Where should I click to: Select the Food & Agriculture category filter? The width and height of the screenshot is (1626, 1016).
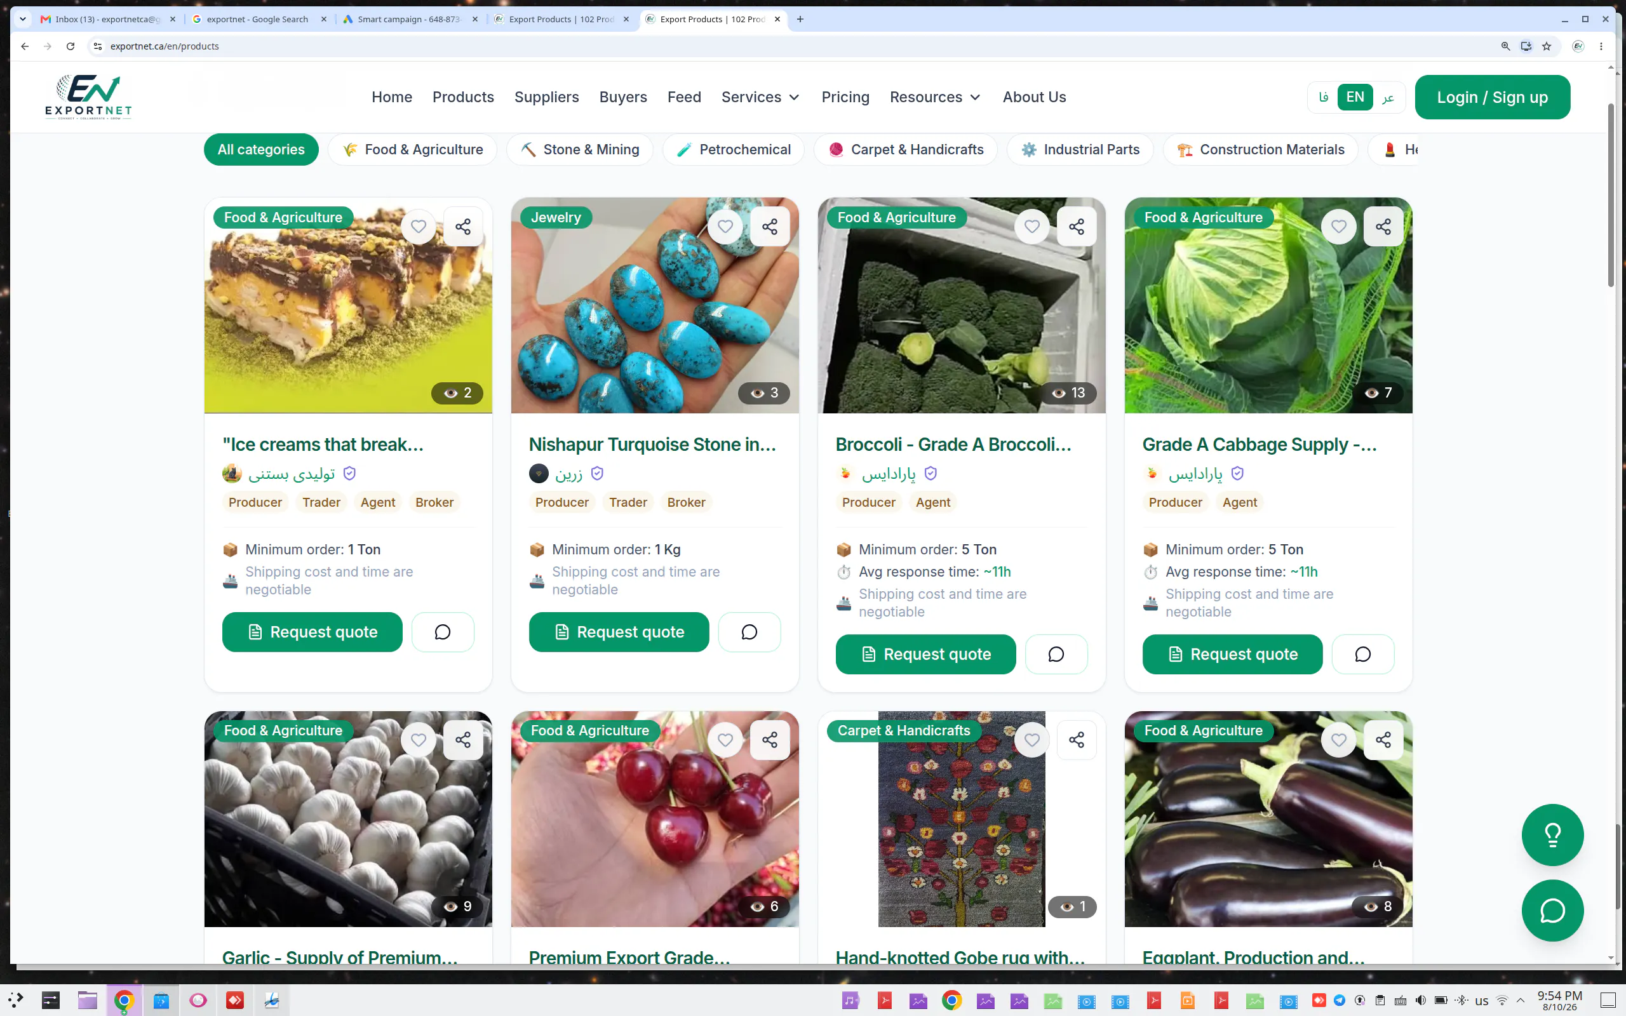tap(412, 149)
